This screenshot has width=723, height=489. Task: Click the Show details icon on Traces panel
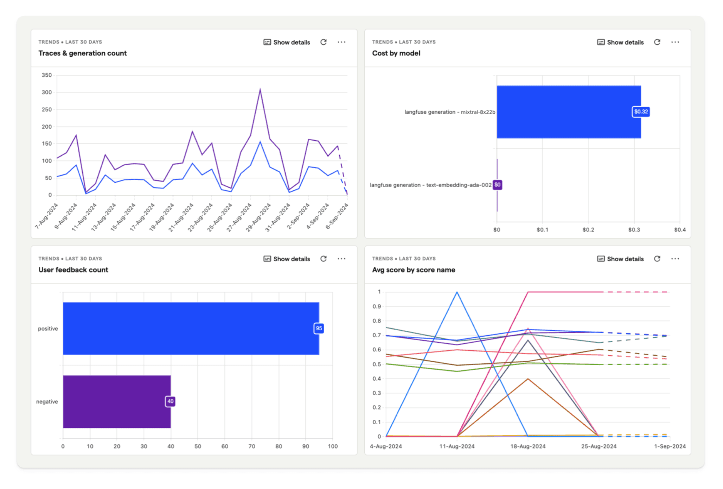point(267,42)
